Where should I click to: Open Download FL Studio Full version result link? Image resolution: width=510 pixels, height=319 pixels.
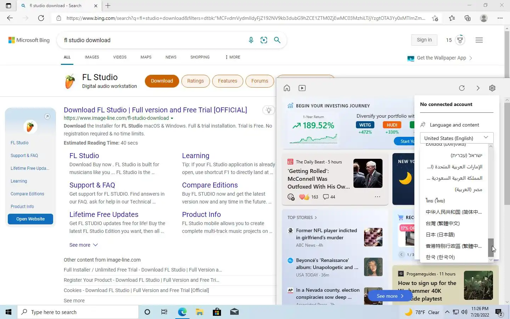click(x=155, y=110)
